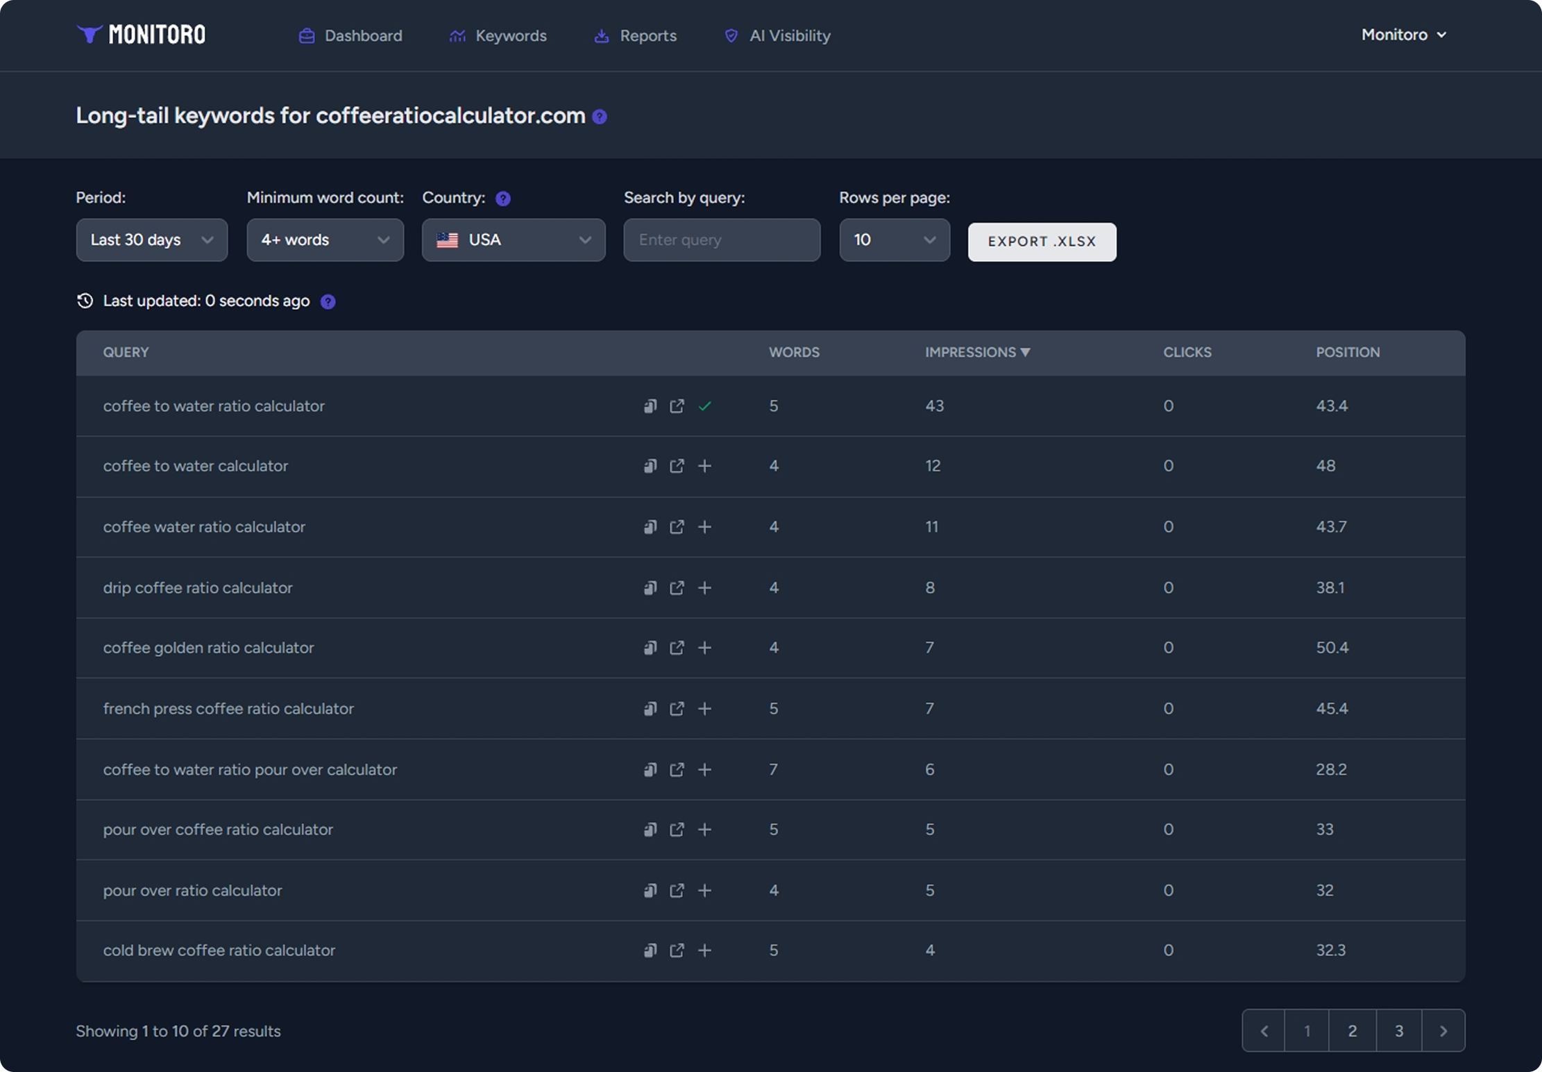The width and height of the screenshot is (1542, 1072).
Task: Click the Monitoro logo
Action: (x=140, y=33)
